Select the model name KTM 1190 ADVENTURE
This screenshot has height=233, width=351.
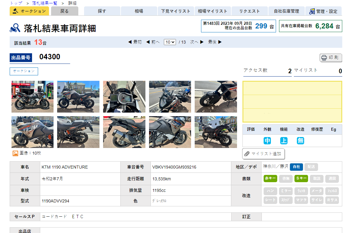coord(65,167)
